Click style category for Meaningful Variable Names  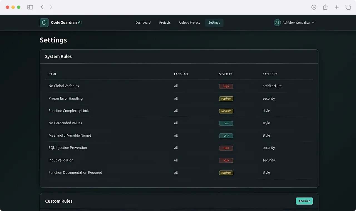click(x=266, y=135)
